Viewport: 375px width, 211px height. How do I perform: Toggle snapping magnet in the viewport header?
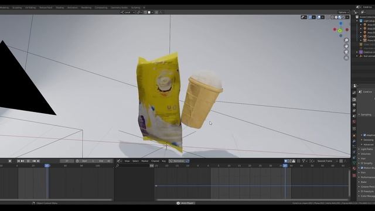click(145, 12)
